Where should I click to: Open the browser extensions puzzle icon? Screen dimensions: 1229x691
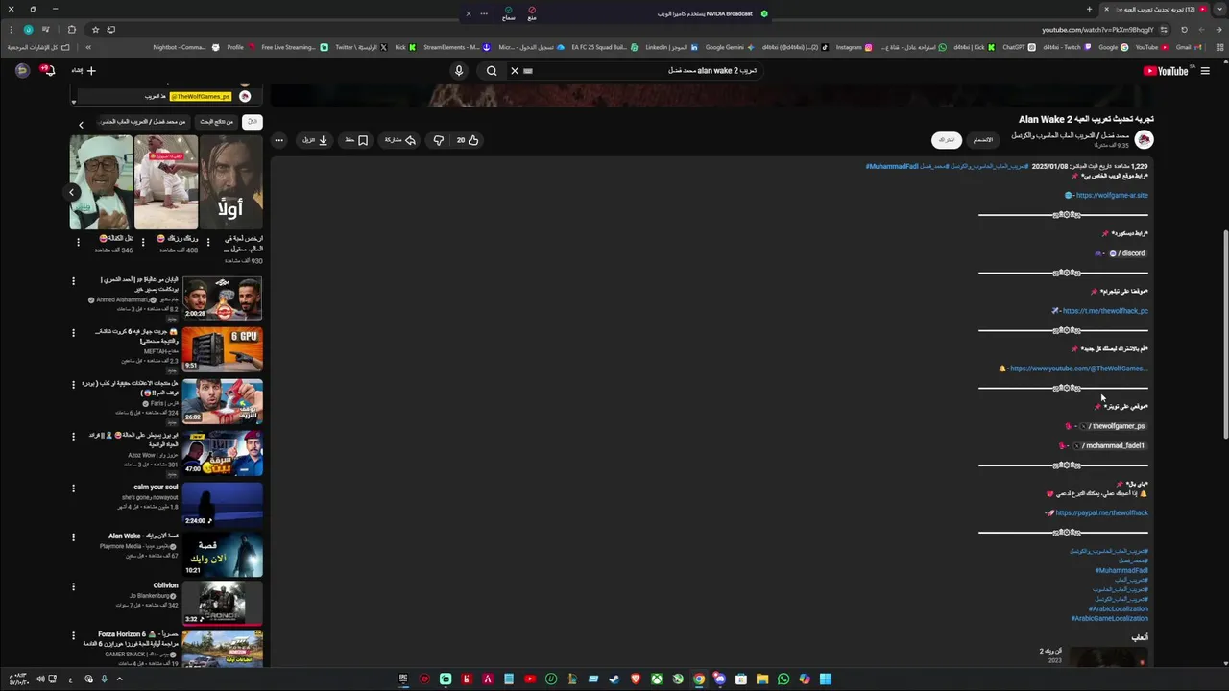pos(71,30)
